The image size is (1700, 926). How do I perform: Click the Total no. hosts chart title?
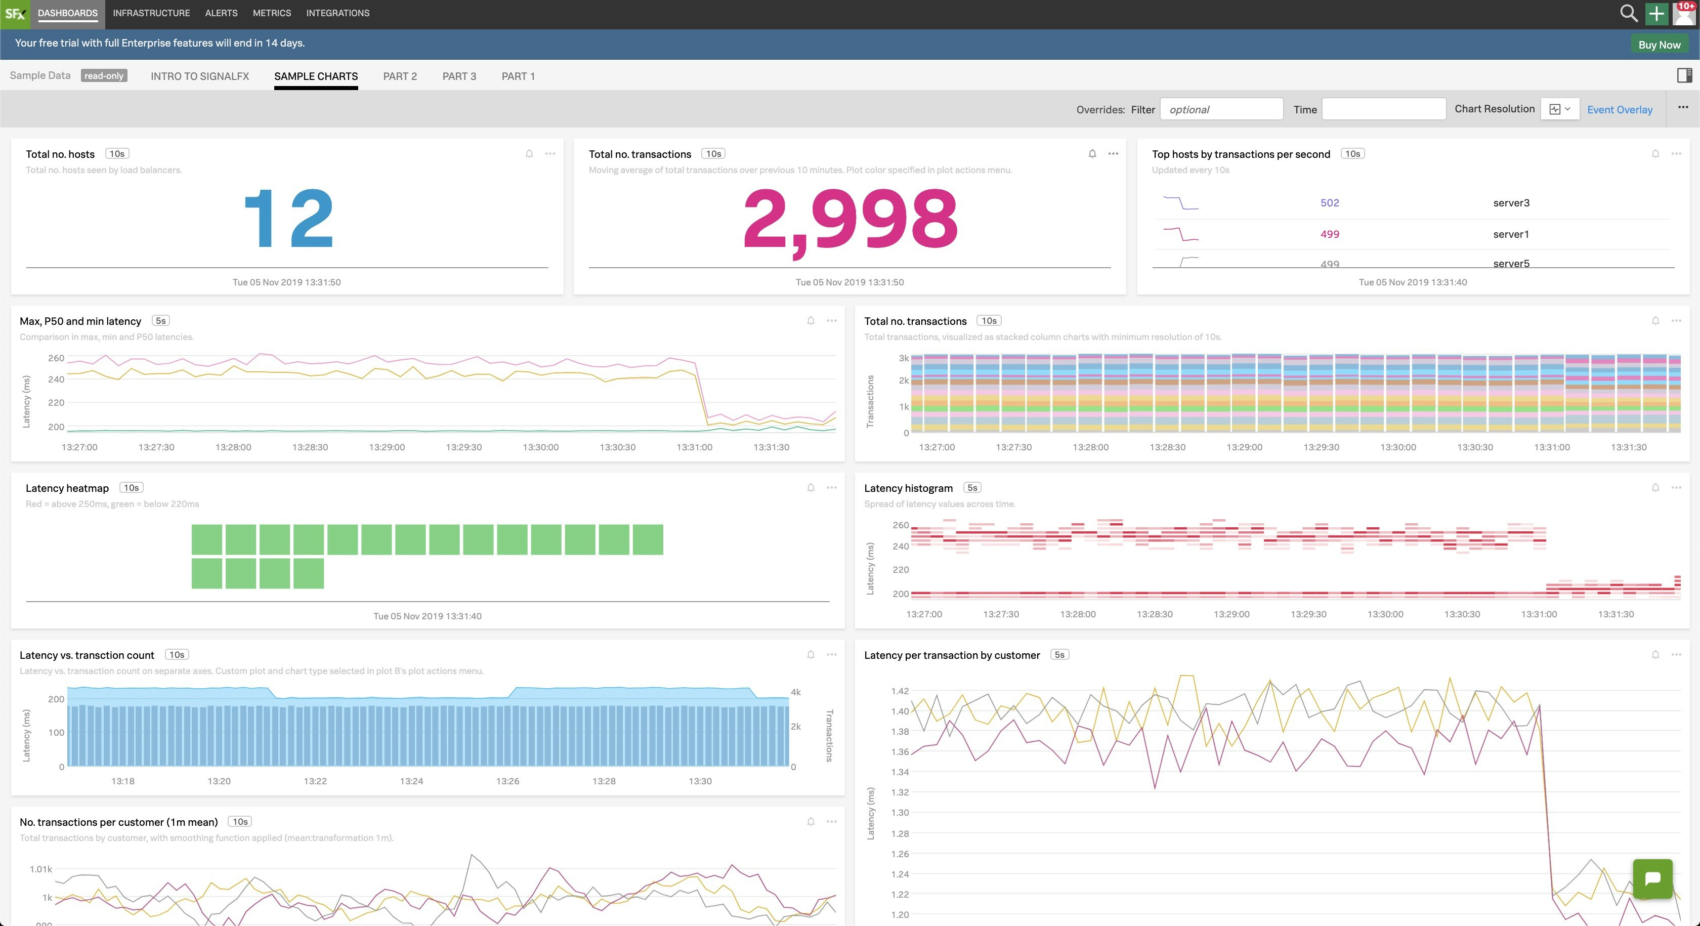coord(60,154)
